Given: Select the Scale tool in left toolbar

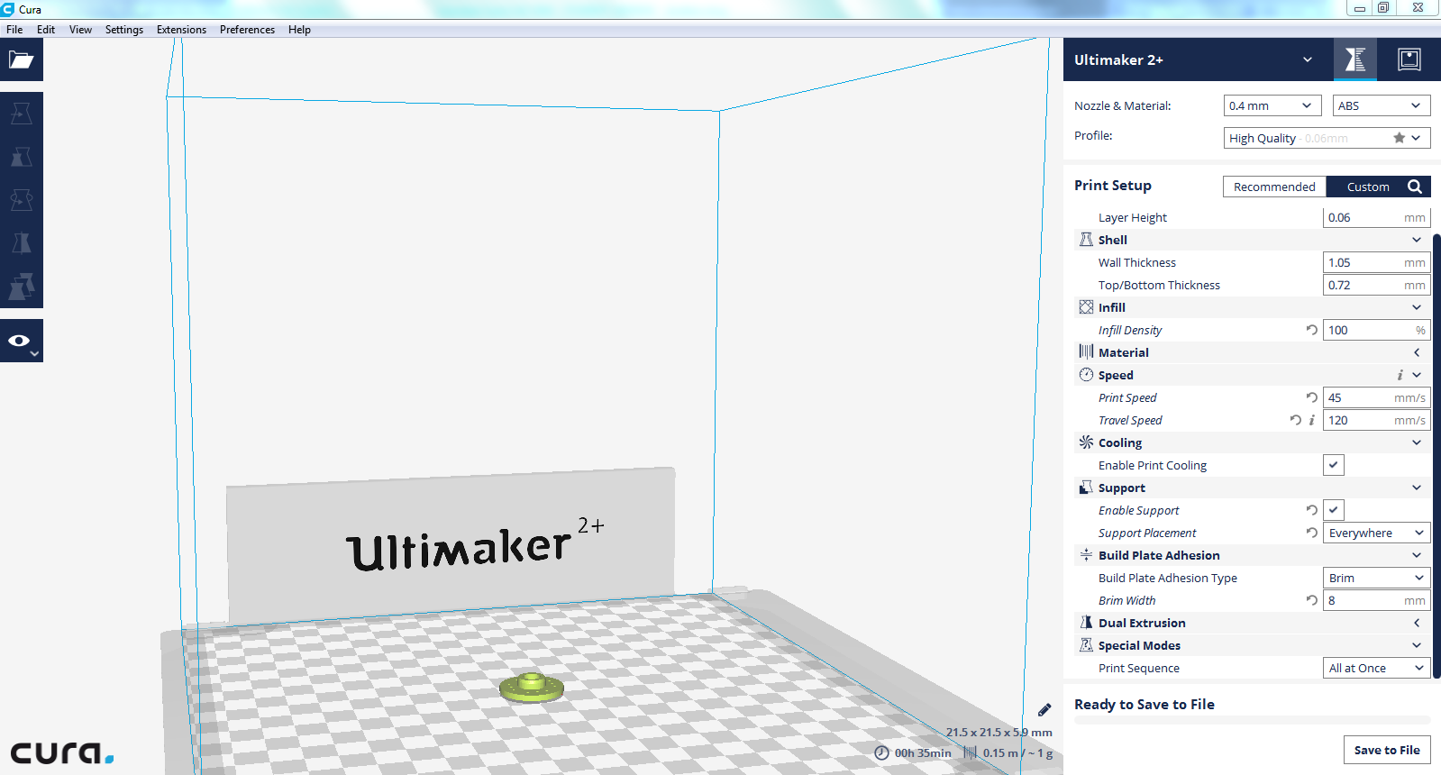Looking at the screenshot, I should tap(22, 157).
